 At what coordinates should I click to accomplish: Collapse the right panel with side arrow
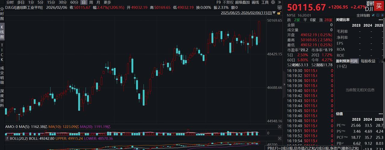point(284,84)
